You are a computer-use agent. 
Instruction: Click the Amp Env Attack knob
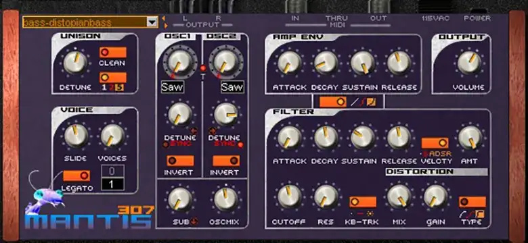pos(289,63)
